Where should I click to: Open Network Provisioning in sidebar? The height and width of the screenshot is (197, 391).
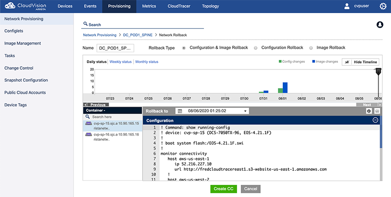[37, 19]
